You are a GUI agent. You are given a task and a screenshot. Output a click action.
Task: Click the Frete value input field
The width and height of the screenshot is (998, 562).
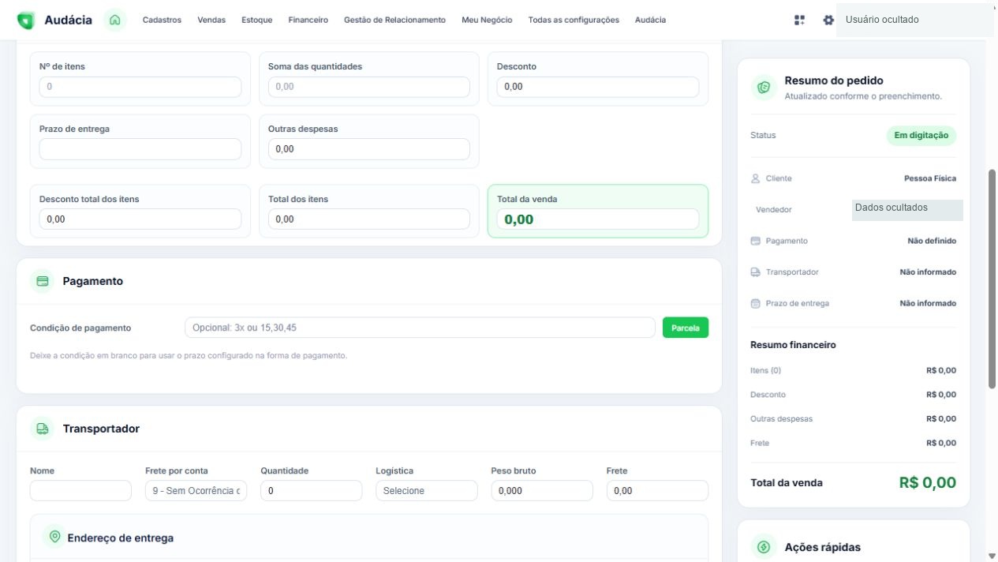pos(657,491)
